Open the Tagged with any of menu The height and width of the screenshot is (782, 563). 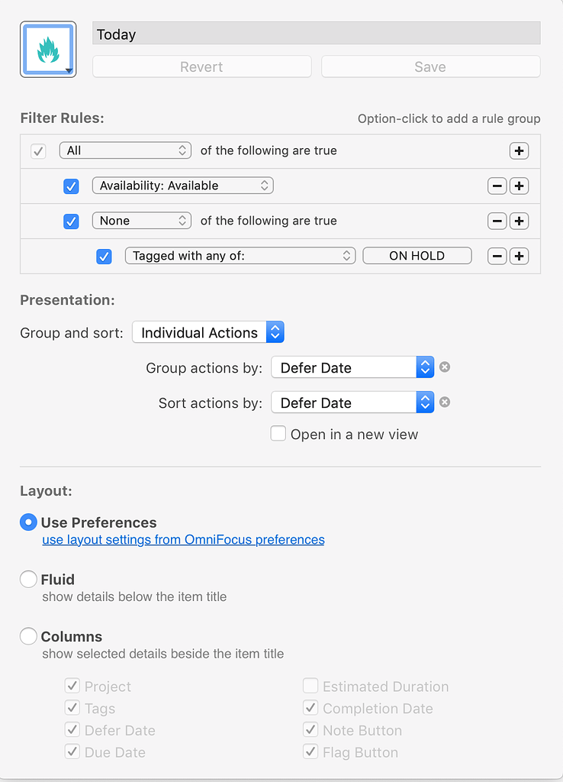point(240,256)
